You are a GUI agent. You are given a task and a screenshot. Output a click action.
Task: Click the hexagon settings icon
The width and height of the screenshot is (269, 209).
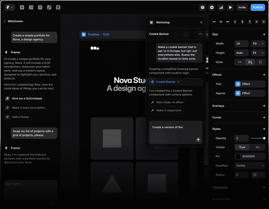point(212,7)
